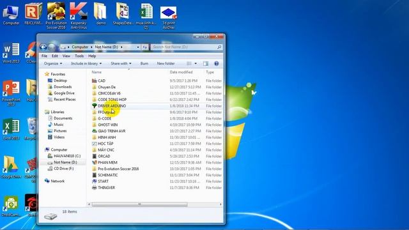Launch PowerPoint 2013 desktop shortcut

(x=12, y=93)
